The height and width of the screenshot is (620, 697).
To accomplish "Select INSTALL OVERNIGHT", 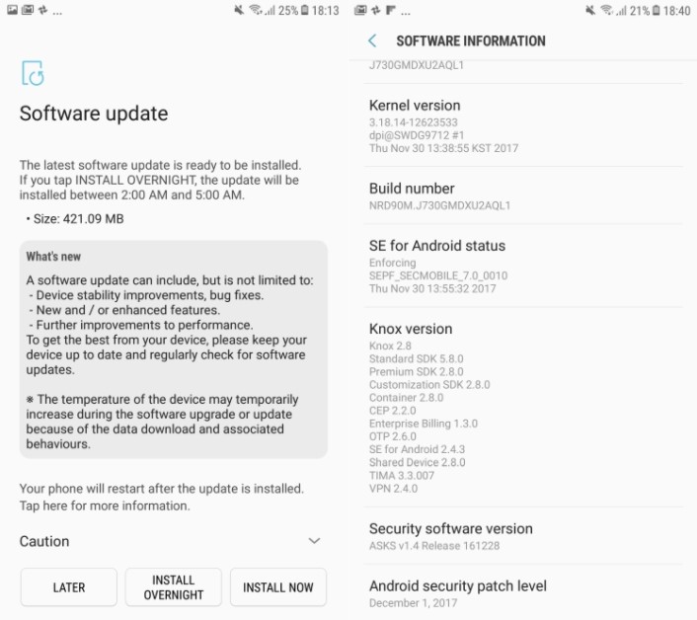I will [174, 587].
